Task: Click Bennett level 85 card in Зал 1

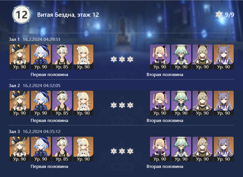Action: [62, 57]
